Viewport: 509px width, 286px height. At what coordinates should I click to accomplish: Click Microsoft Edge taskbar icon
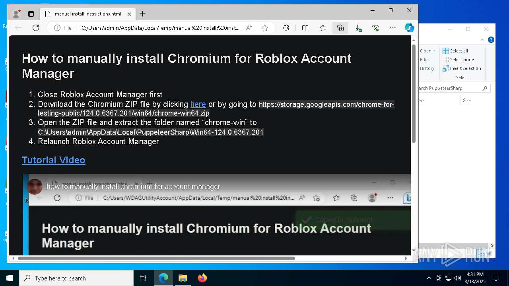coord(163,278)
